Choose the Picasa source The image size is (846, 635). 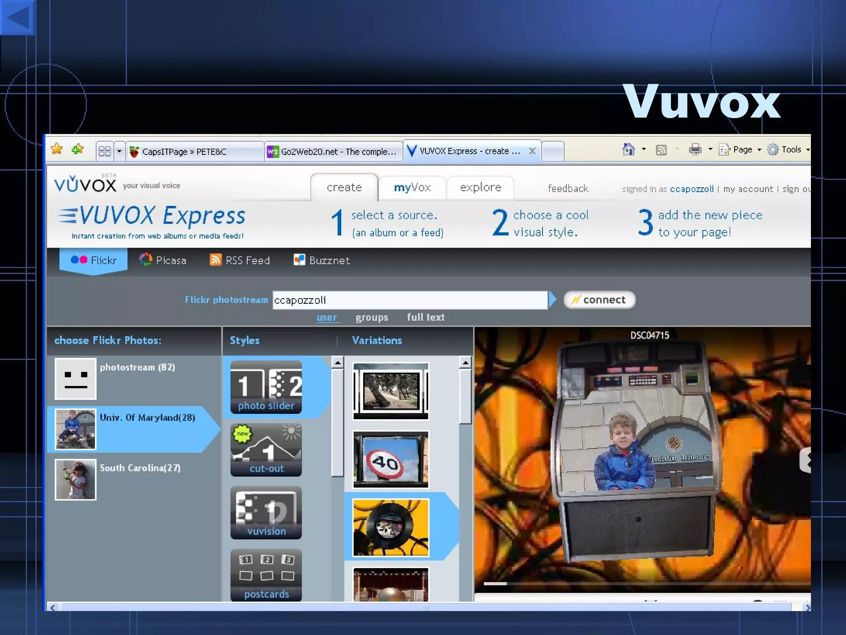163,260
